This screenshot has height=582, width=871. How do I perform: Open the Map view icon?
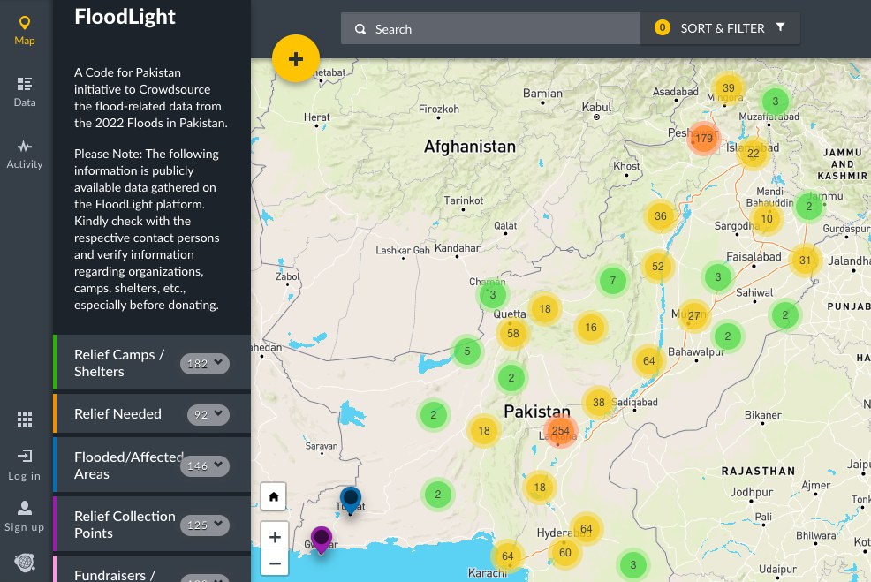pyautogui.click(x=25, y=30)
